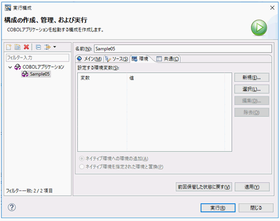Click the 適用(Y) button

click(x=252, y=187)
